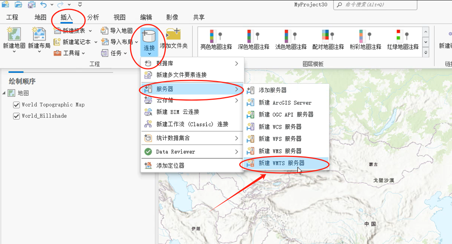The image size is (452, 244).
Task: Select the 红绿地图注释 layer template
Action: tap(403, 37)
